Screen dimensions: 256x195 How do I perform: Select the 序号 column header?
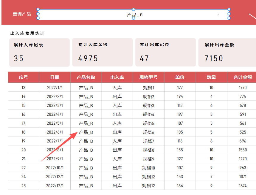(x=24, y=77)
